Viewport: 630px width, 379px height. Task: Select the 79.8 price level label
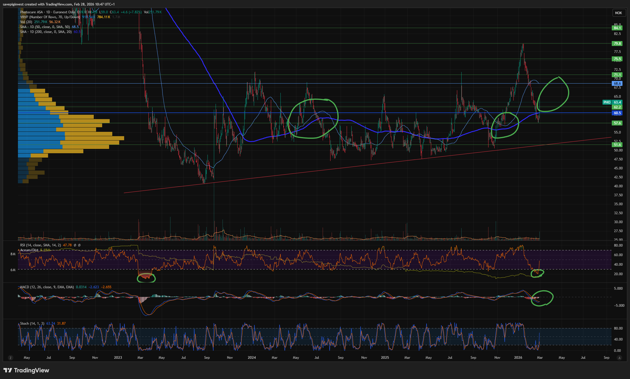[617, 44]
